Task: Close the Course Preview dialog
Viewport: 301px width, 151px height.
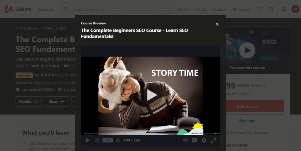Action: coord(217,24)
